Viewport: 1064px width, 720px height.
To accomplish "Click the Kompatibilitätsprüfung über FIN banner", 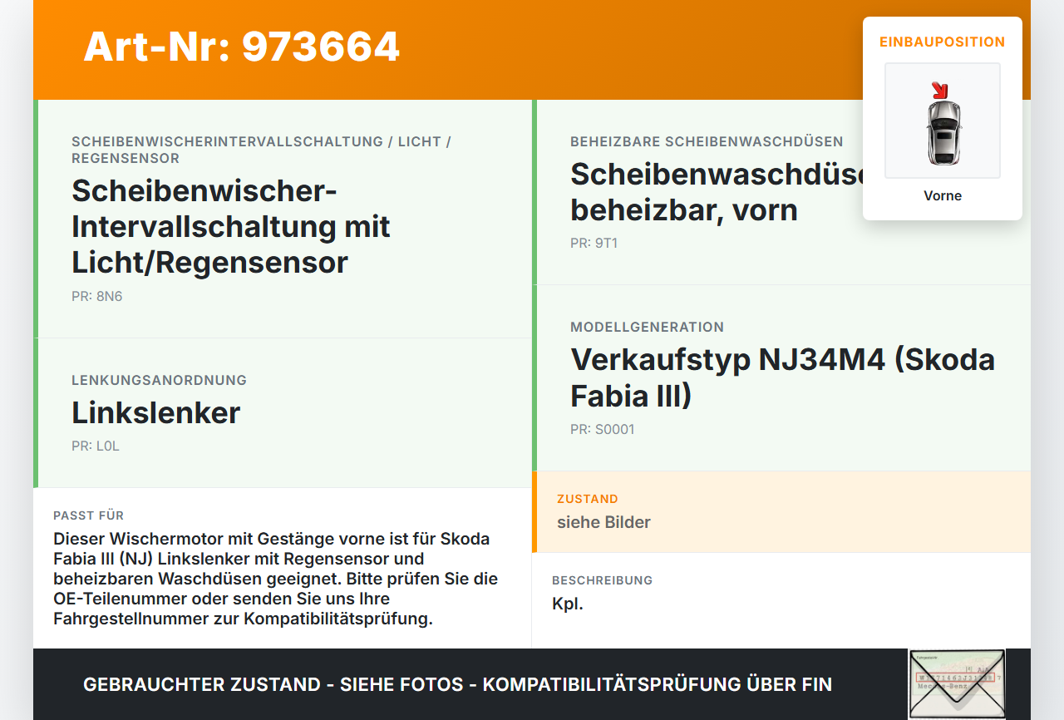I will [x=457, y=684].
